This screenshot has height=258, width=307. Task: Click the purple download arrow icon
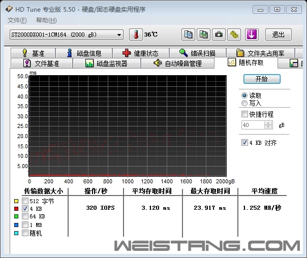tap(252, 35)
